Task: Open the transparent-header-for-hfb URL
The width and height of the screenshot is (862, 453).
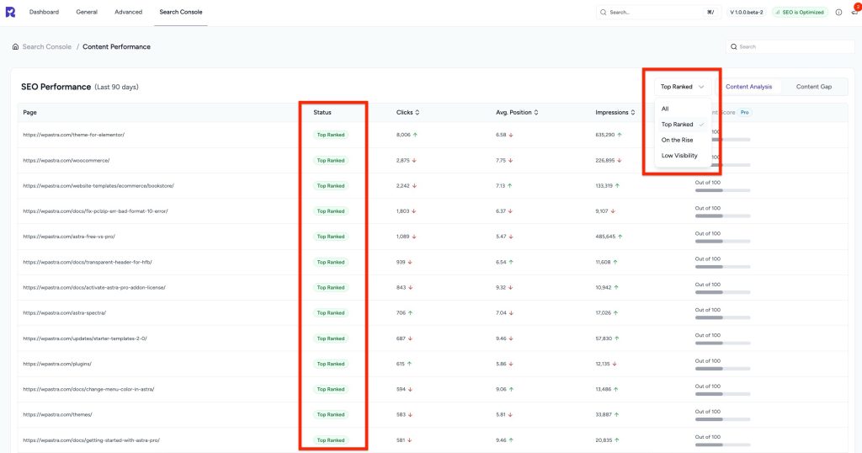Action: click(x=88, y=262)
